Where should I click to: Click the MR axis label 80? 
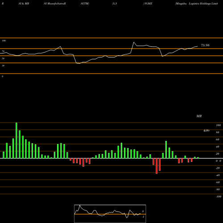click(218, 132)
